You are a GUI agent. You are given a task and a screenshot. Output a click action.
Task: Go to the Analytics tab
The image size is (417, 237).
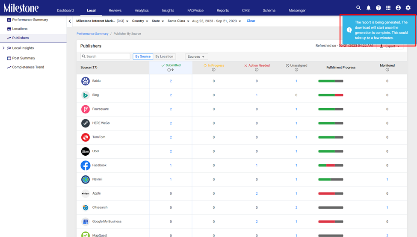point(142,10)
